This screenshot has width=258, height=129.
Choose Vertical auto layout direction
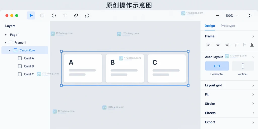coord(243,66)
